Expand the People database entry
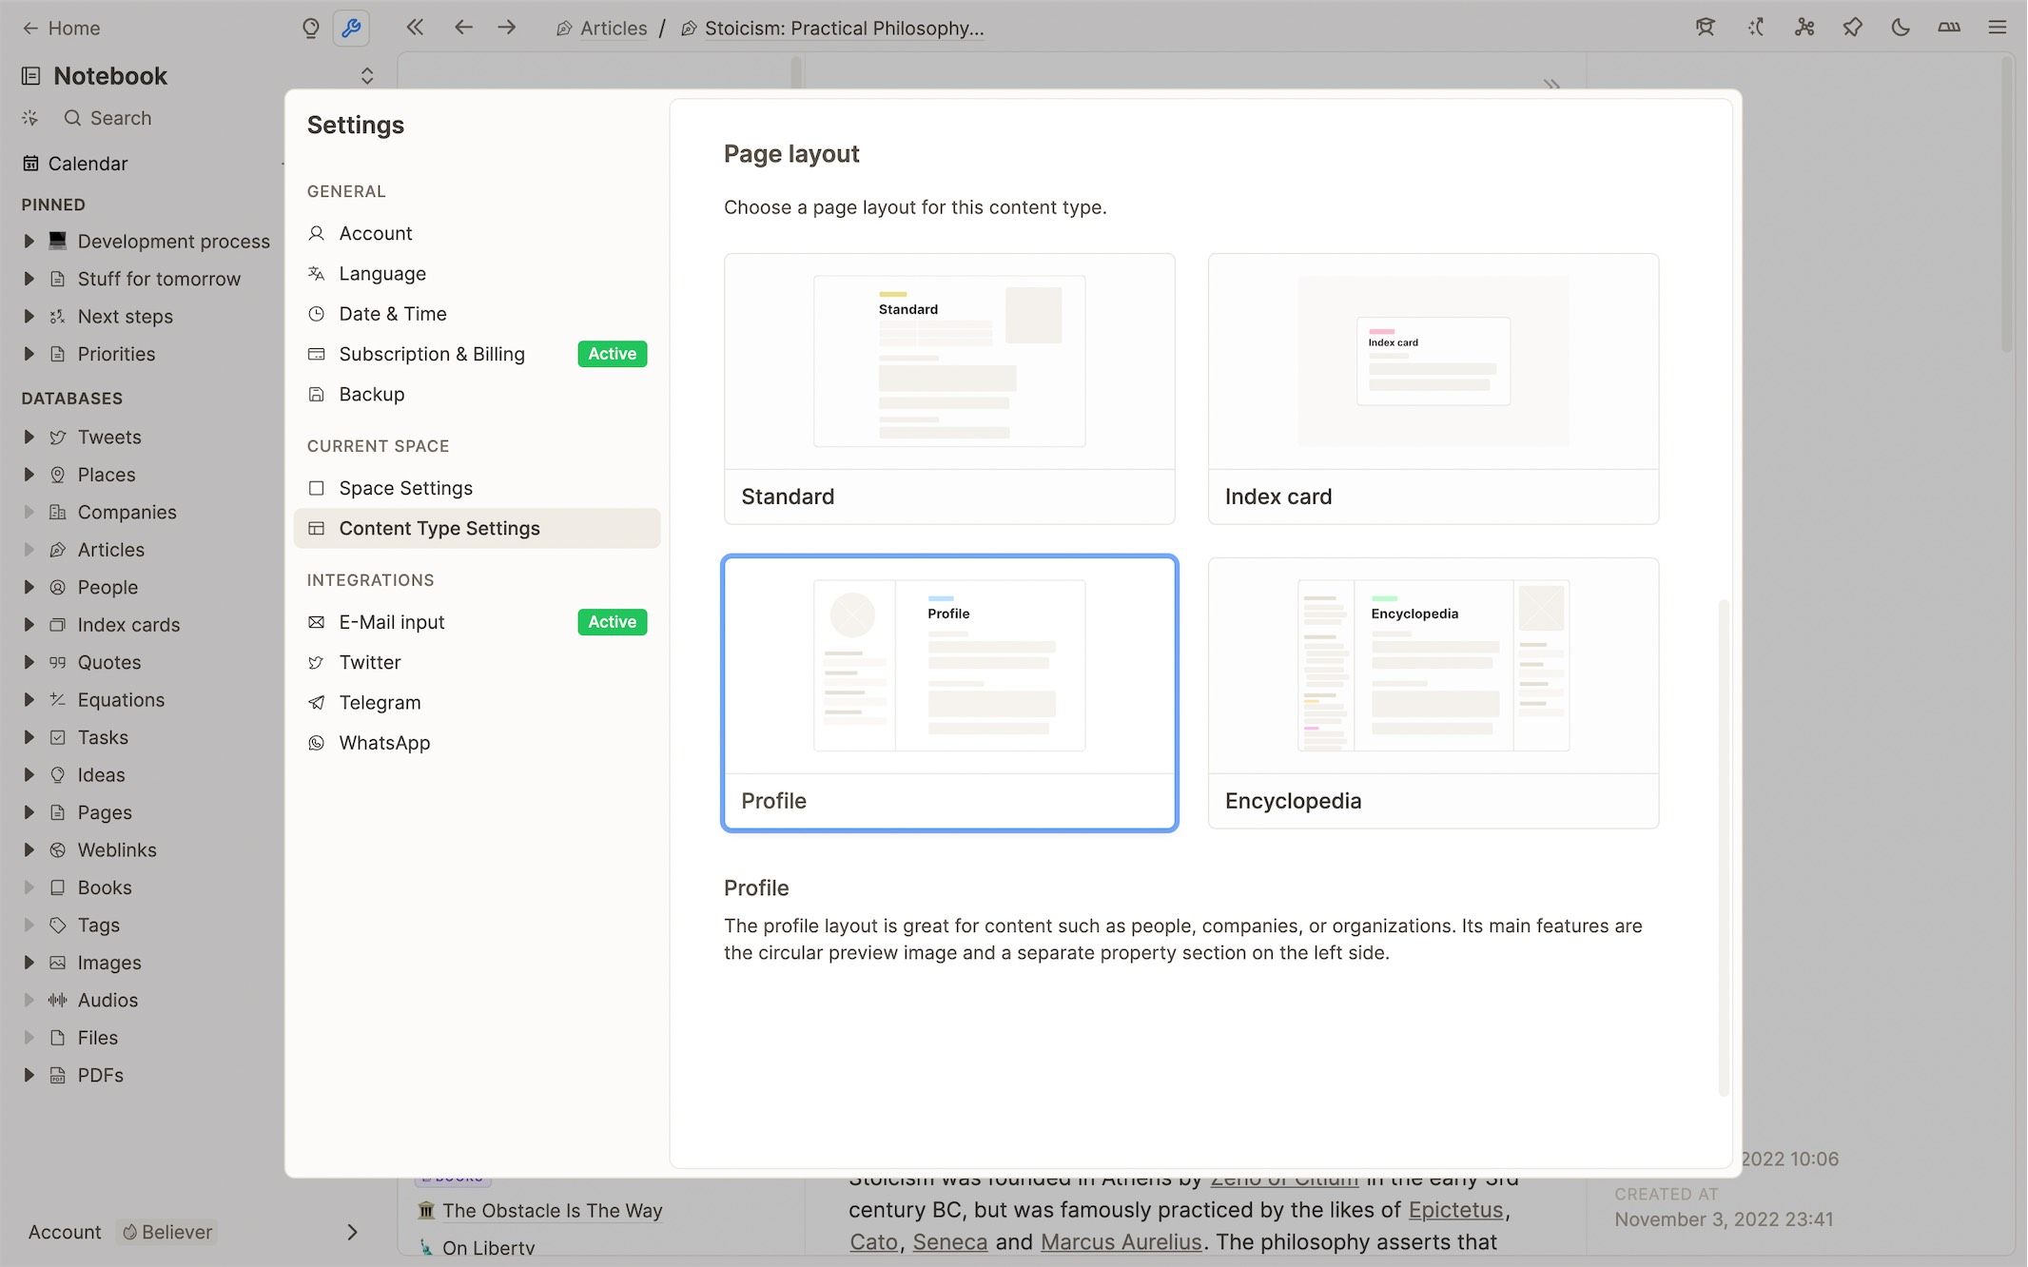The width and height of the screenshot is (2028, 1267). pyautogui.click(x=28, y=587)
